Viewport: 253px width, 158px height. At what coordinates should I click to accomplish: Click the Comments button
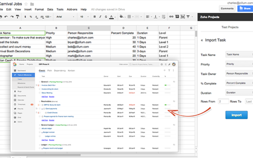coord(227,9)
